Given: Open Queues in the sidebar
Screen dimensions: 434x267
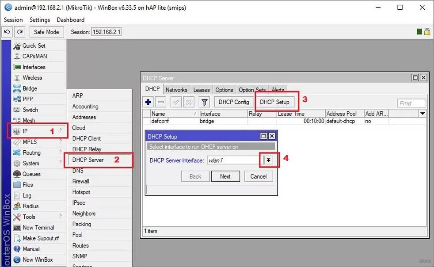Looking at the screenshot, I should [x=39, y=174].
